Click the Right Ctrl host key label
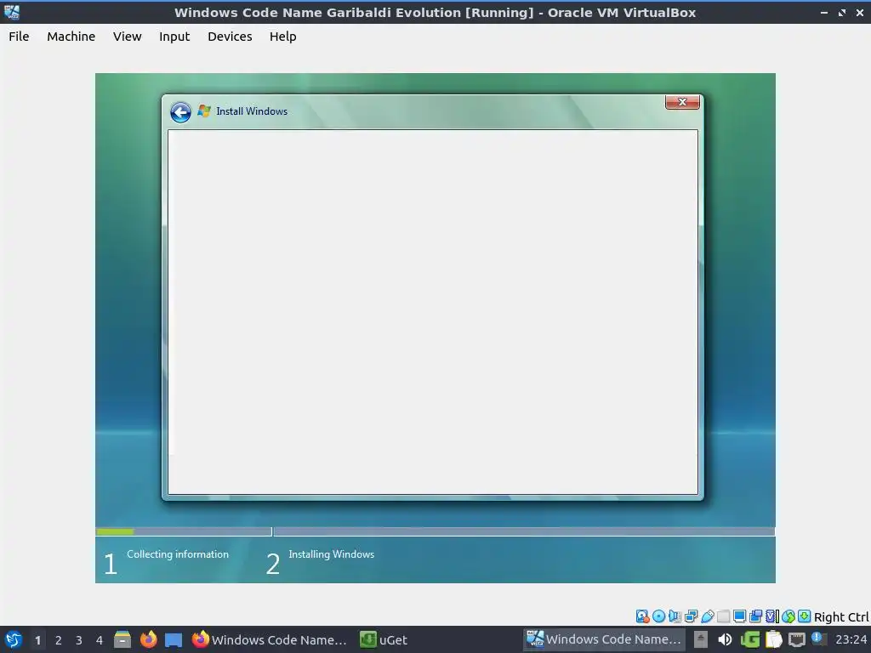The width and height of the screenshot is (871, 653). point(841,617)
